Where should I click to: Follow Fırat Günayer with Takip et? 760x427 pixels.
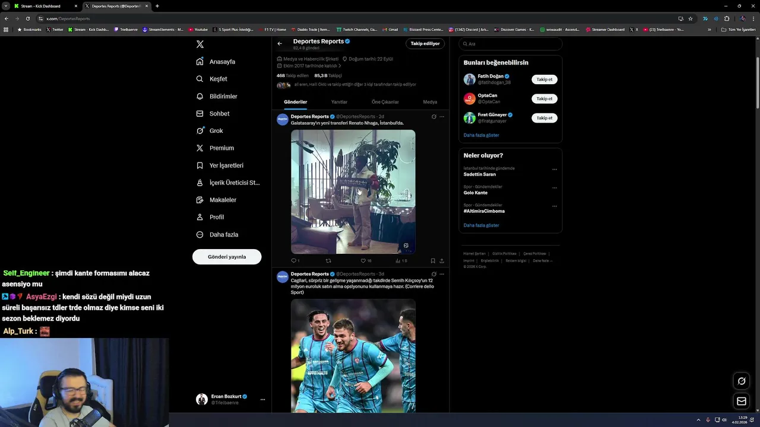tap(544, 118)
